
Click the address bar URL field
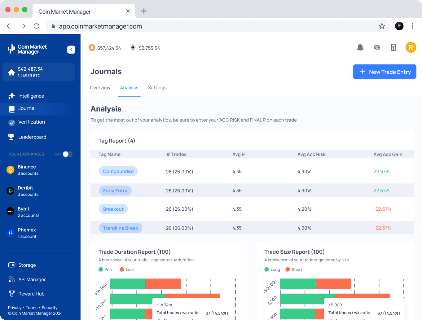tap(218, 26)
